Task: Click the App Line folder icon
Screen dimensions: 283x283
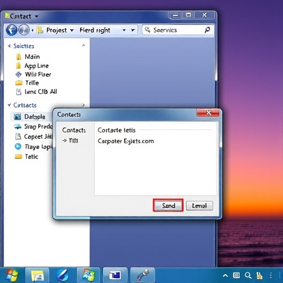Action: (19, 66)
